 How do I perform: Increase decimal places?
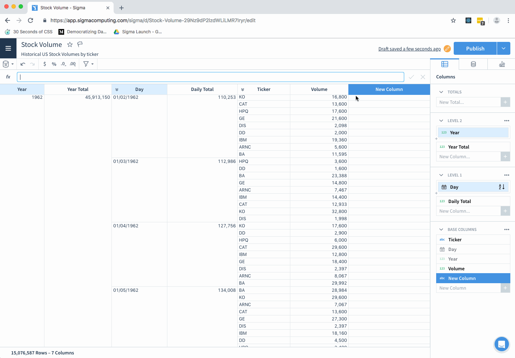click(73, 64)
